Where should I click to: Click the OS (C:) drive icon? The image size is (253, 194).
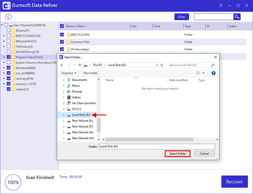point(69,109)
